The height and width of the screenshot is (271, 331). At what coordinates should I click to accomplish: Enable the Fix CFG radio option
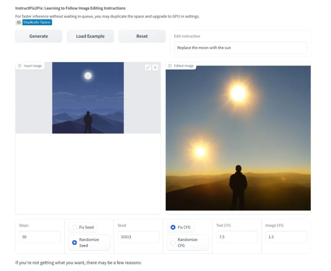(173, 227)
